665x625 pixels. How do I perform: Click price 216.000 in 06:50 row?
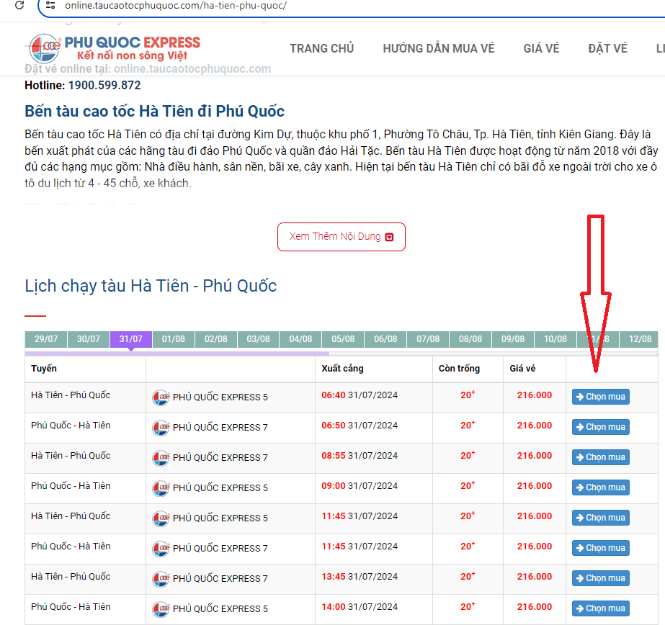(x=535, y=426)
